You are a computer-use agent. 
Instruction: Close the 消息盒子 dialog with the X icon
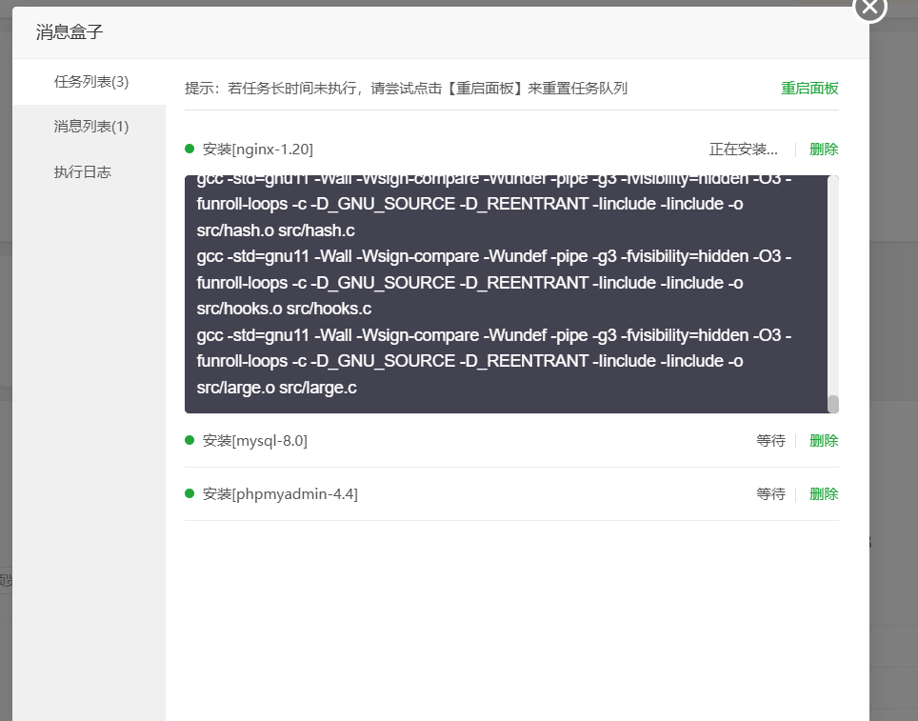(x=870, y=9)
